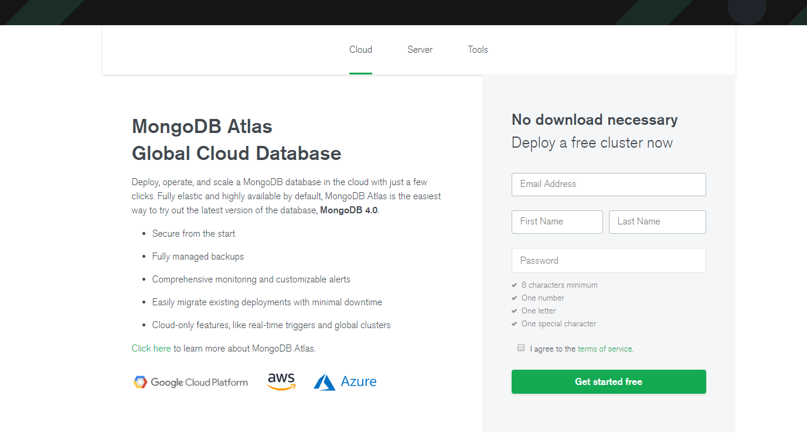Click the Easily migrate existing deployments bullet
Viewport: 807px width, 433px height.
coord(267,302)
